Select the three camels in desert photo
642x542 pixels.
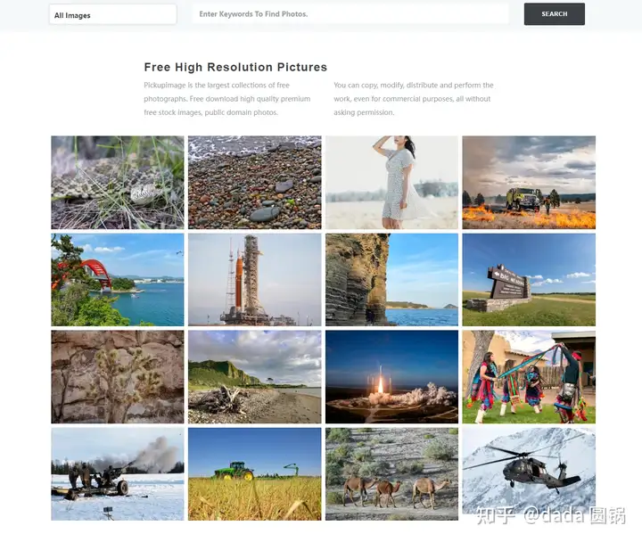391,474
